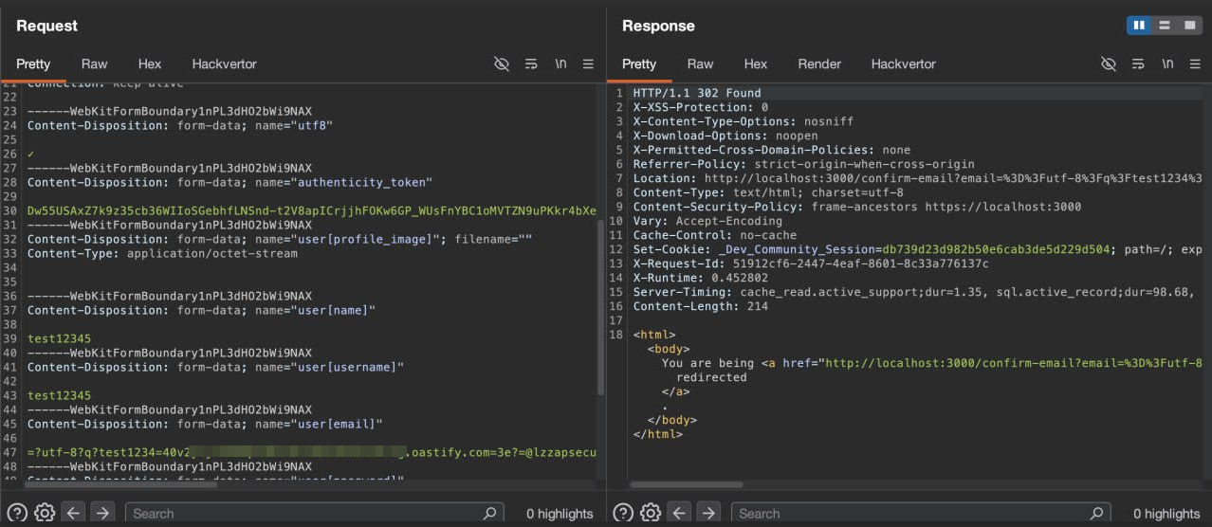The height and width of the screenshot is (527, 1212).
Task: Open search settings gear in Response panel
Action: pyautogui.click(x=651, y=513)
